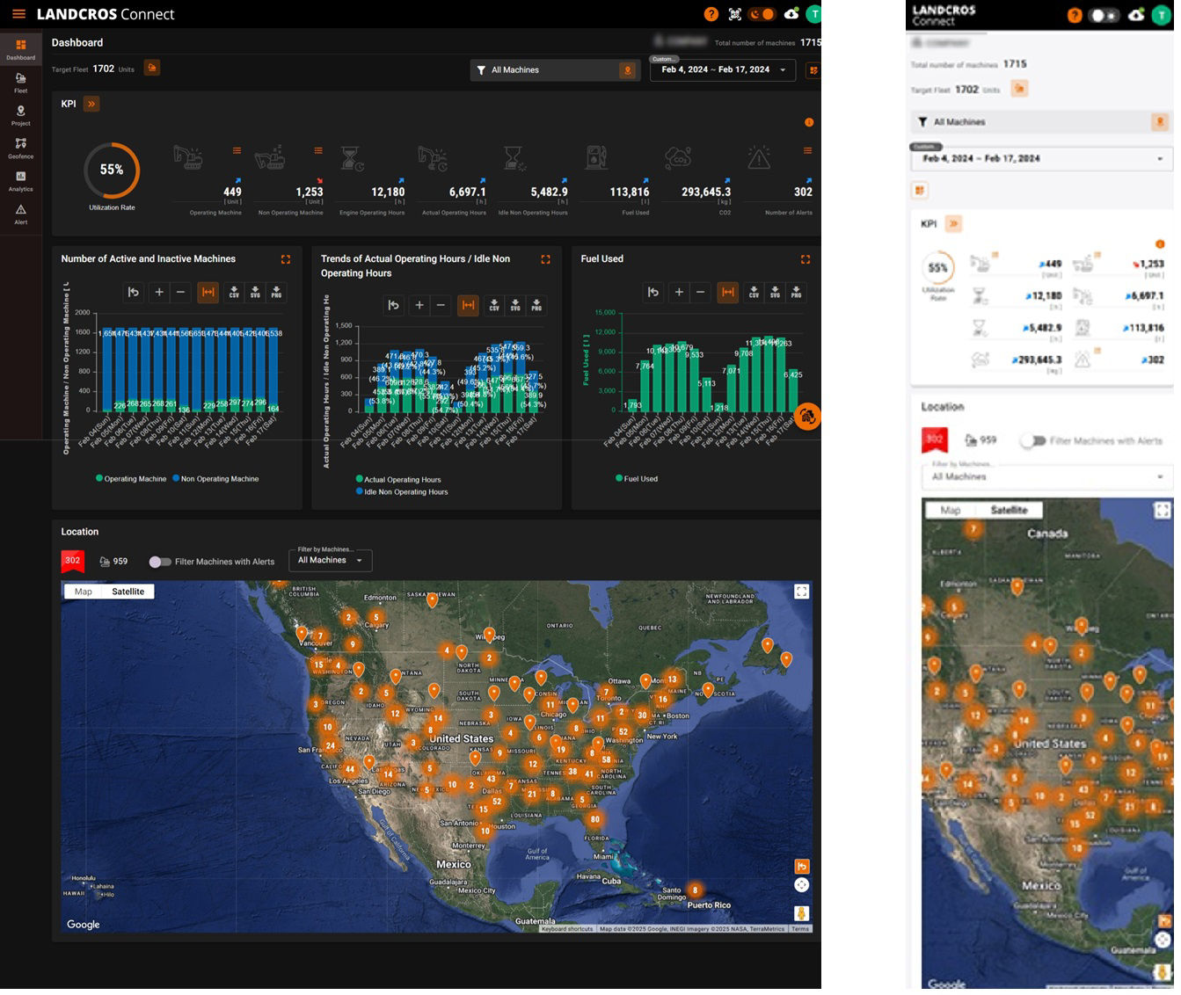This screenshot has height=995, width=1181.
Task: Toggle fit-width mode on Active and Inactive Machines chart
Action: (208, 293)
